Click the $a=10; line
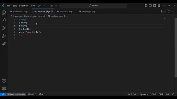177x99 pixels. pyautogui.click(x=23, y=23)
